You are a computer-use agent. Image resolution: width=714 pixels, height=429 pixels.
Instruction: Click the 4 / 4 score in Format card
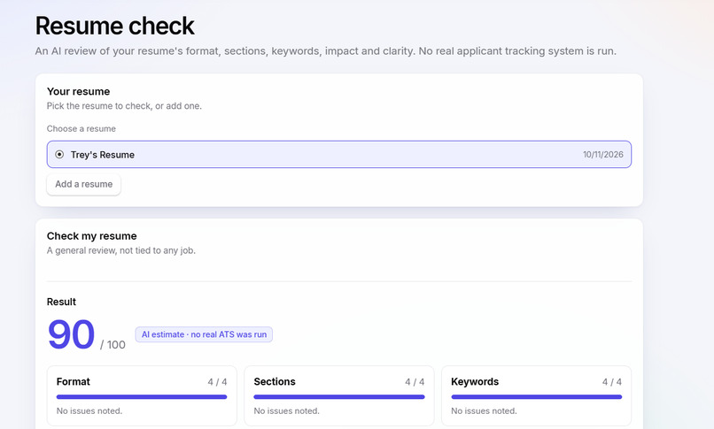point(217,382)
